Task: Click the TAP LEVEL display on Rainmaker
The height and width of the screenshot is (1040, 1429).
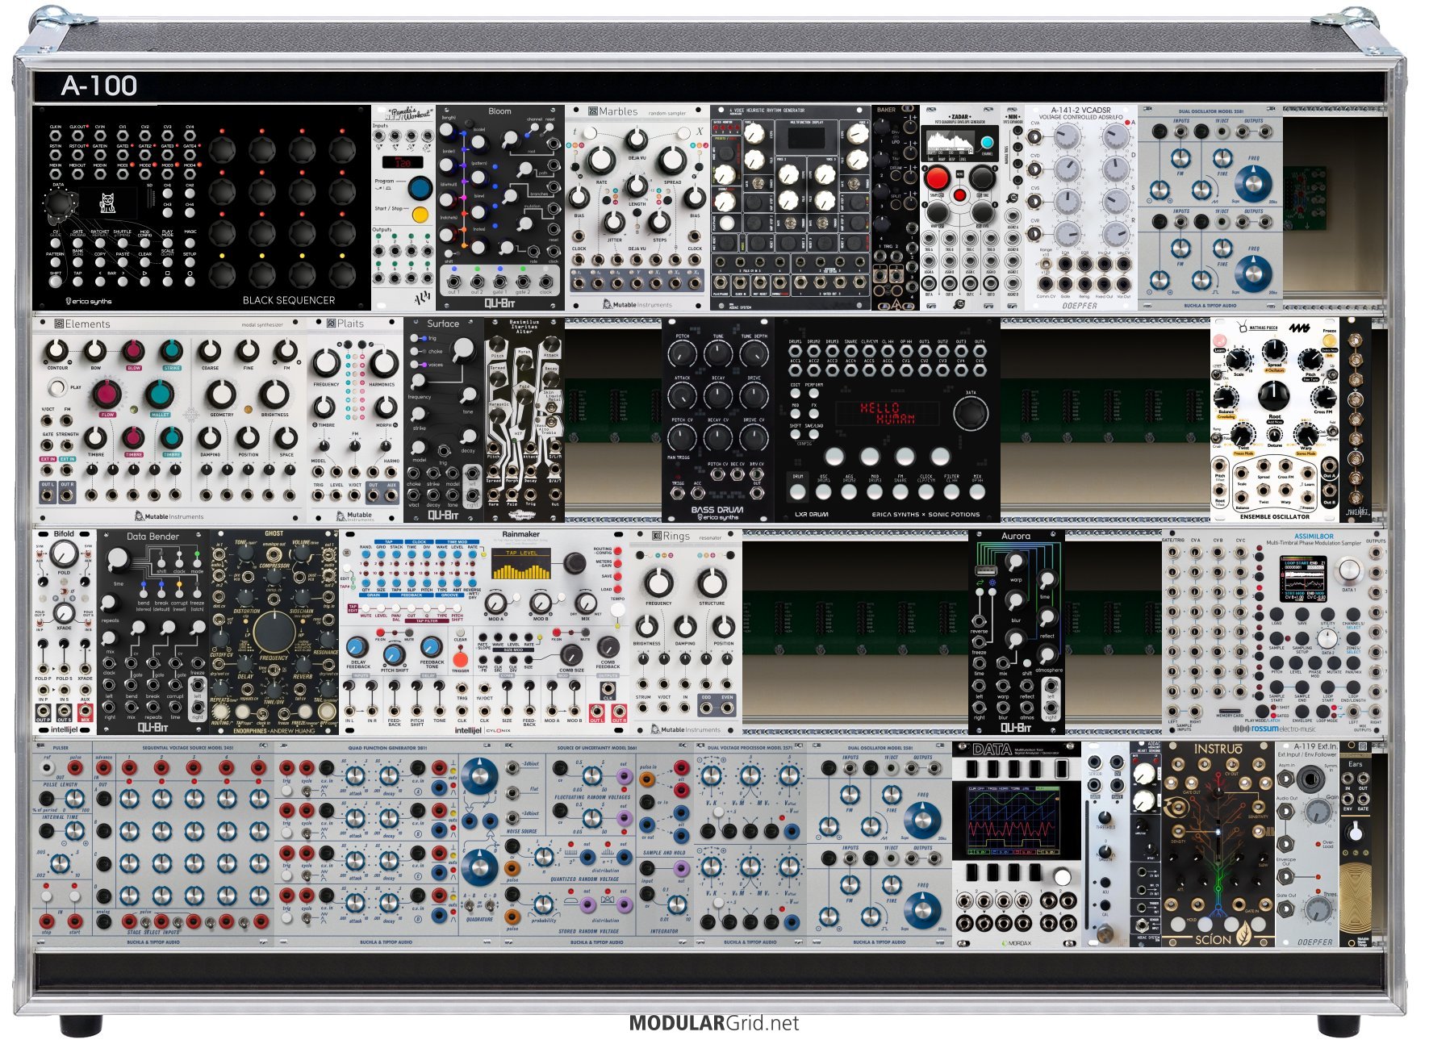Action: (x=520, y=564)
